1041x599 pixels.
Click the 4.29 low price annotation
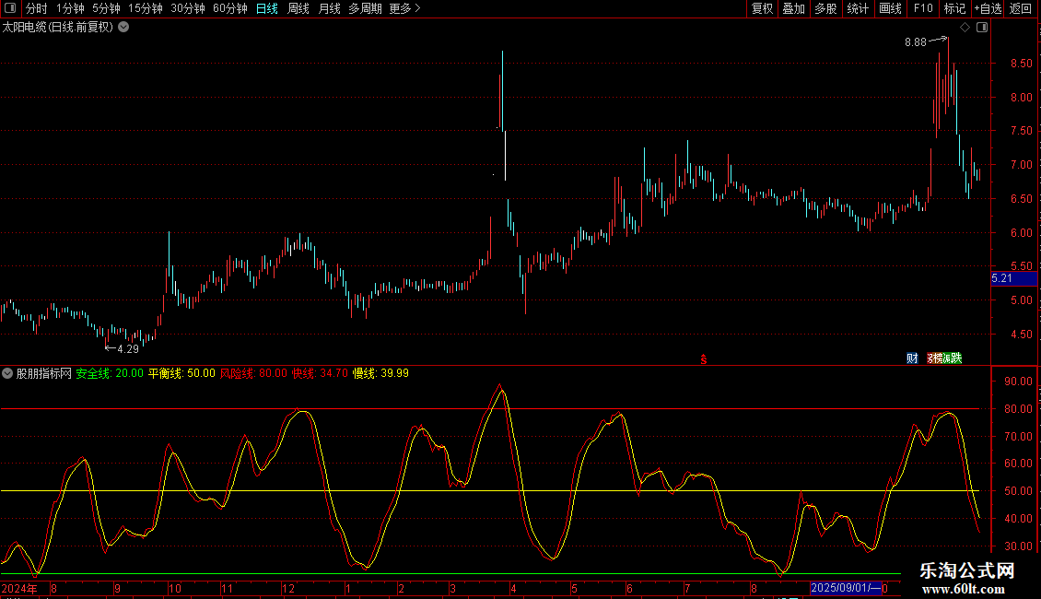tap(128, 348)
